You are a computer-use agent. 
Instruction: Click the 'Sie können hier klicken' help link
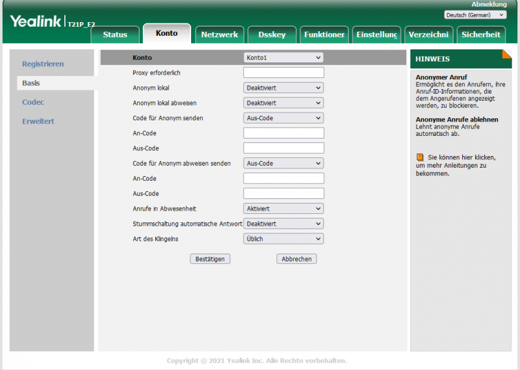[x=461, y=157]
